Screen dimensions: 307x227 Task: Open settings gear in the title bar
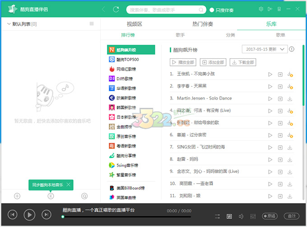[261, 9]
